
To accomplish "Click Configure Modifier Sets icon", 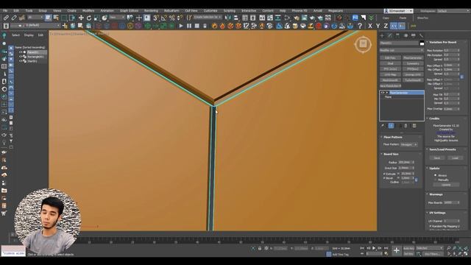I will pyautogui.click(x=414, y=126).
